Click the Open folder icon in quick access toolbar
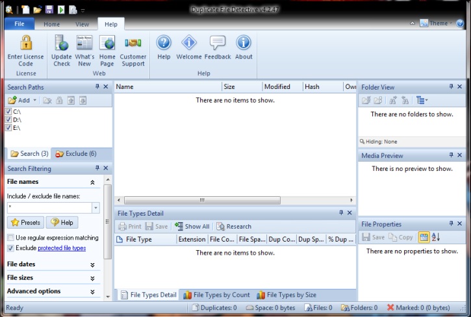 37,10
